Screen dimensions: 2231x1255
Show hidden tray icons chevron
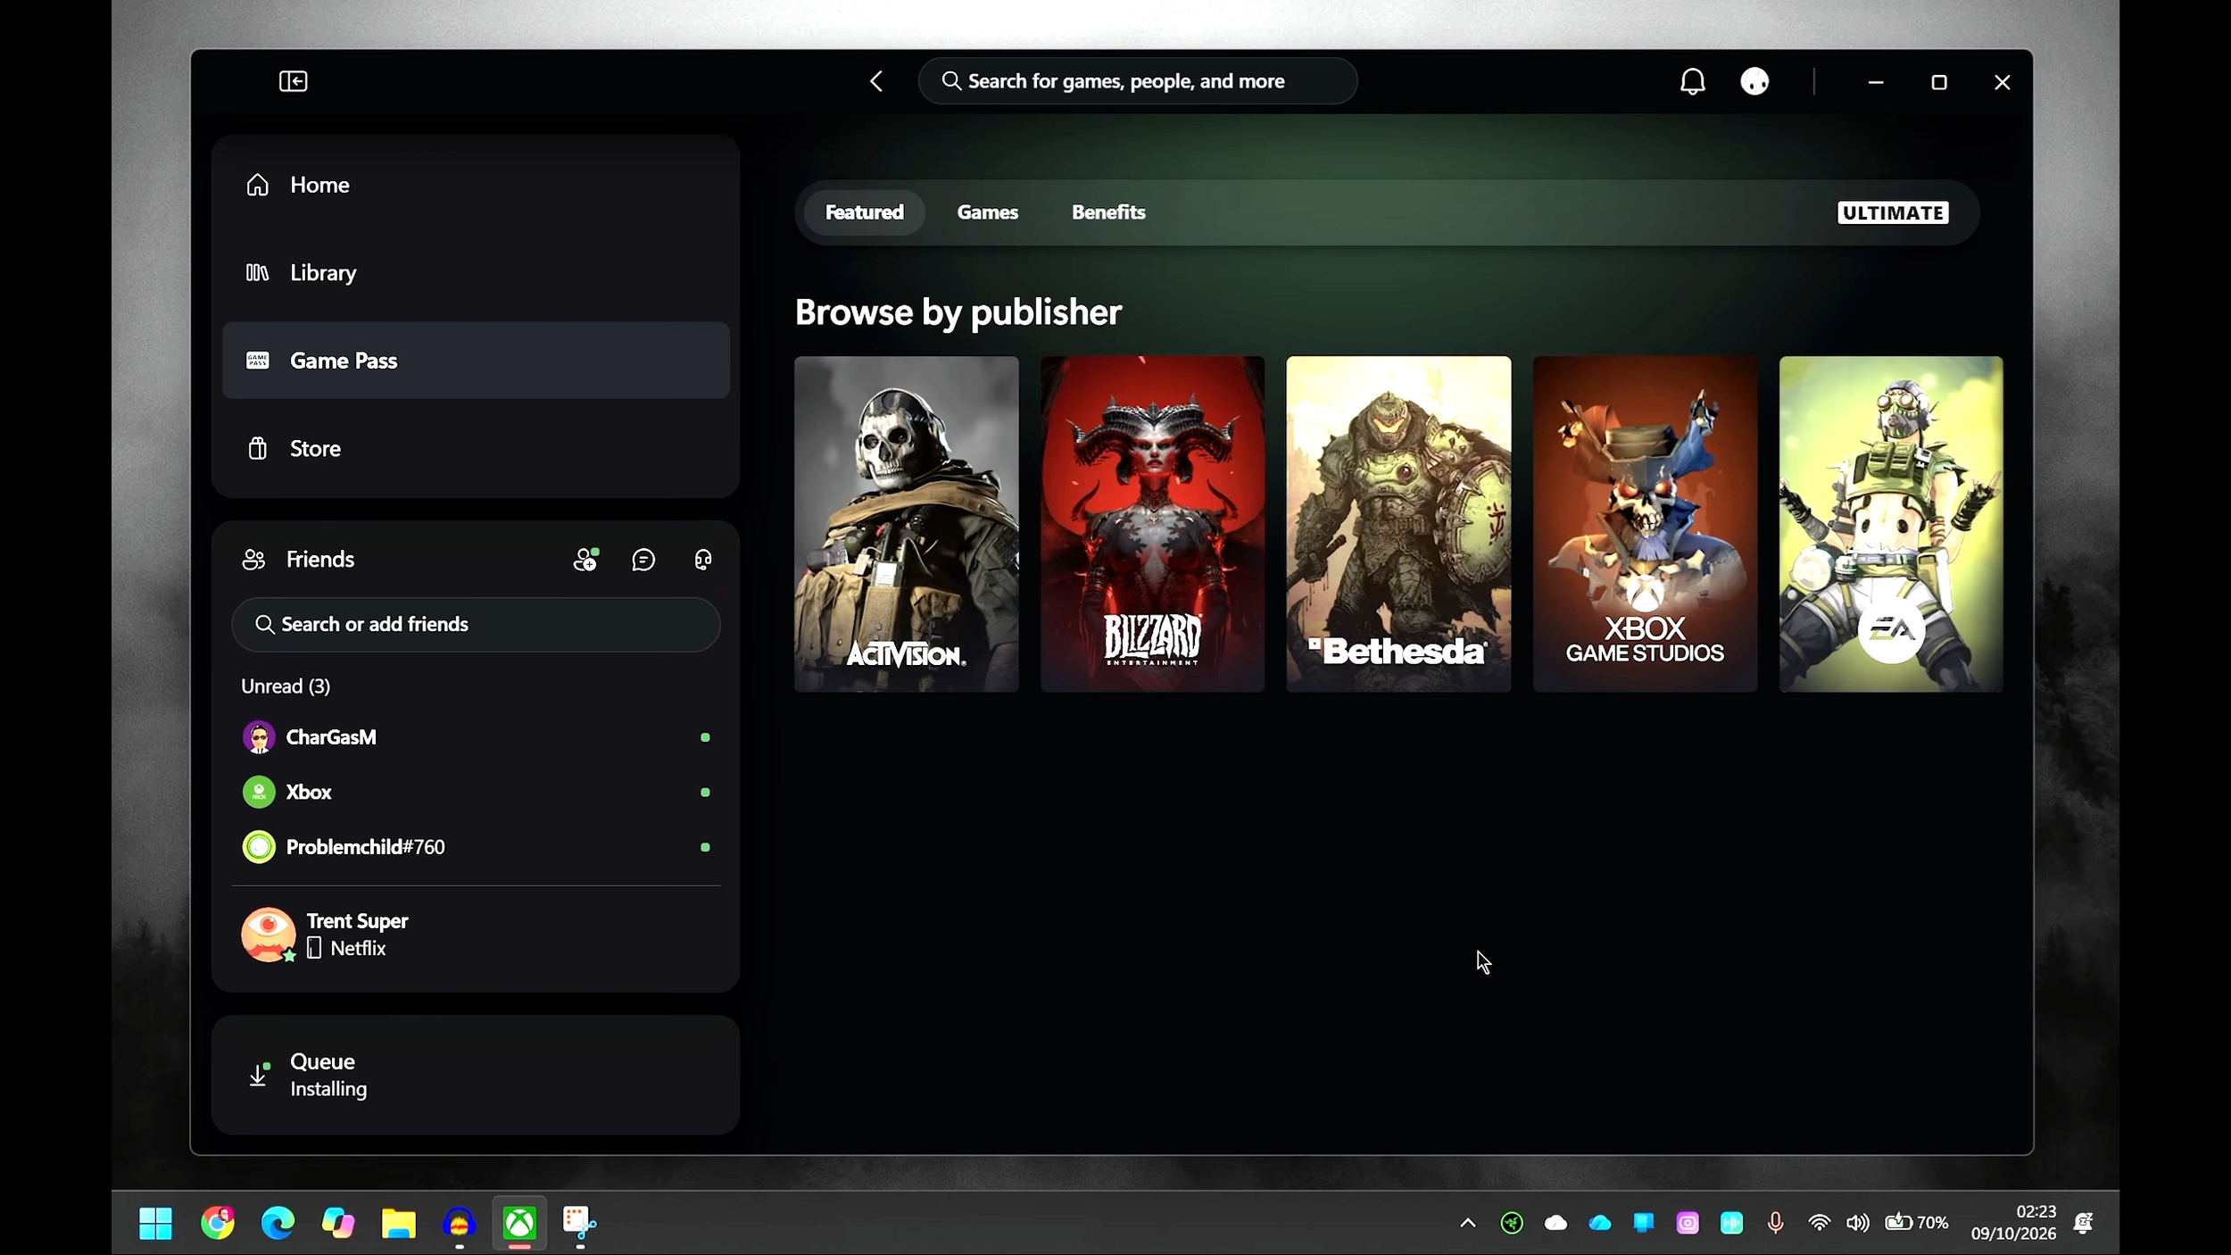[x=1468, y=1223]
